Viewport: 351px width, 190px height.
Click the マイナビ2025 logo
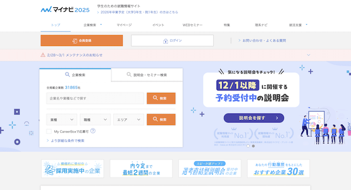(x=65, y=9)
